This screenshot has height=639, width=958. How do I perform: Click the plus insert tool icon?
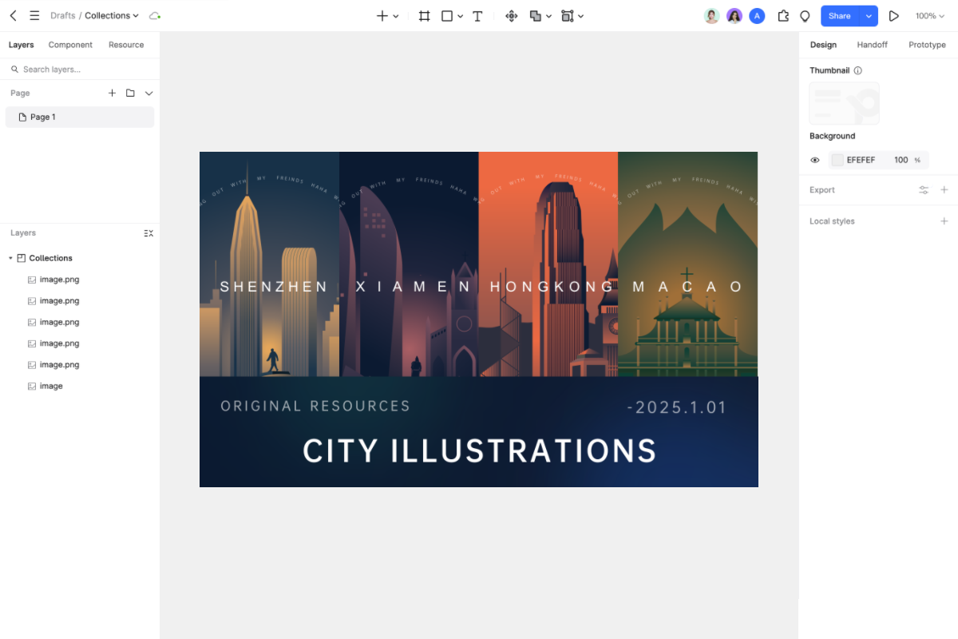click(x=382, y=16)
